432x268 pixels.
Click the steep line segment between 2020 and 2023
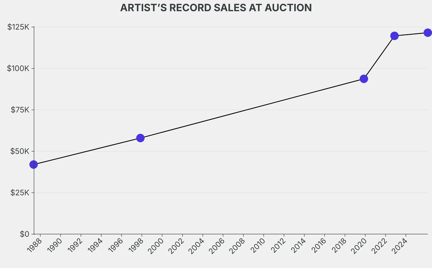[x=379, y=57]
